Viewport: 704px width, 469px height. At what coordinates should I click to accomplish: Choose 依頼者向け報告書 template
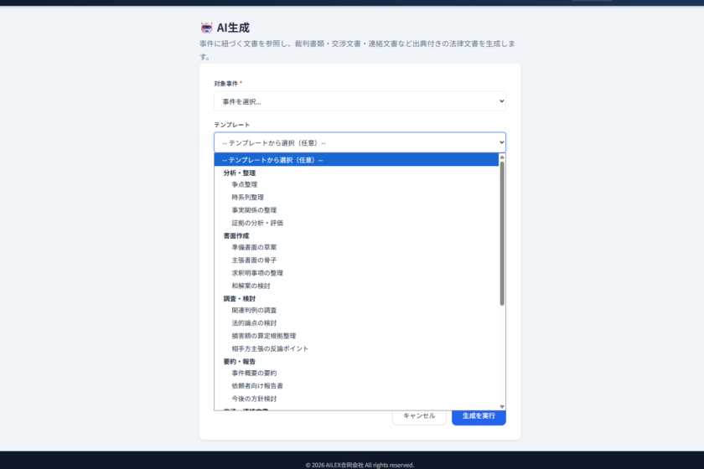click(x=257, y=385)
